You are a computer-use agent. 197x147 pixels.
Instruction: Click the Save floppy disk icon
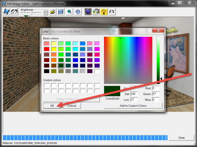pos(60,12)
